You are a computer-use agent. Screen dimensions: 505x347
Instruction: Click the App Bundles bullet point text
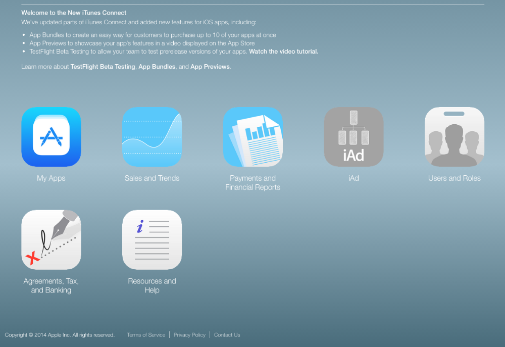click(x=153, y=35)
